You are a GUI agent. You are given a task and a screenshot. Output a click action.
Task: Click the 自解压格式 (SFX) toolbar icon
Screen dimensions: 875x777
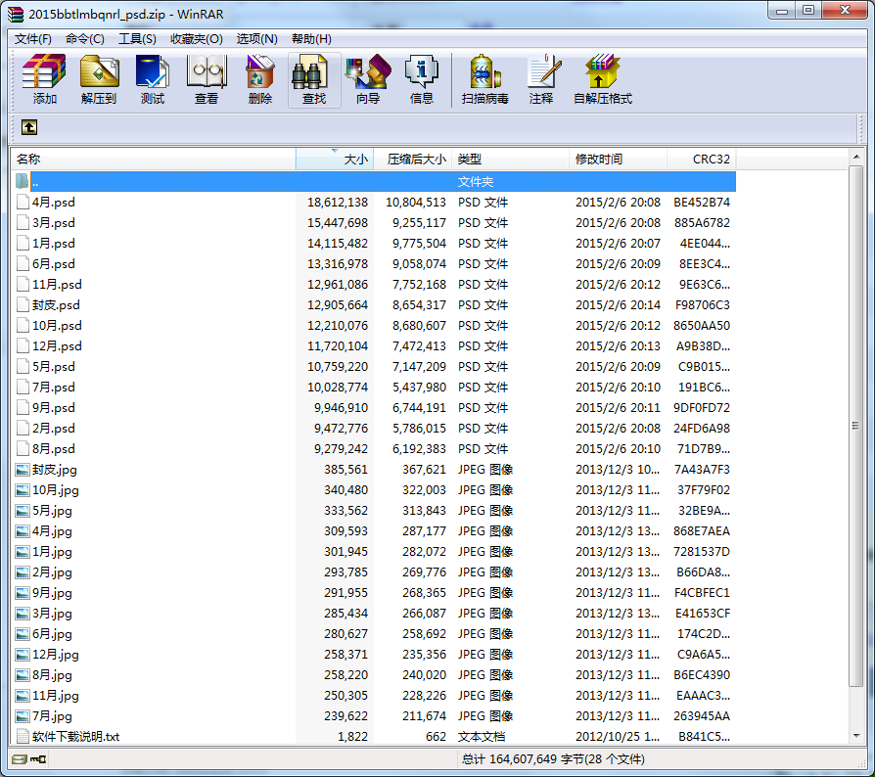(603, 71)
